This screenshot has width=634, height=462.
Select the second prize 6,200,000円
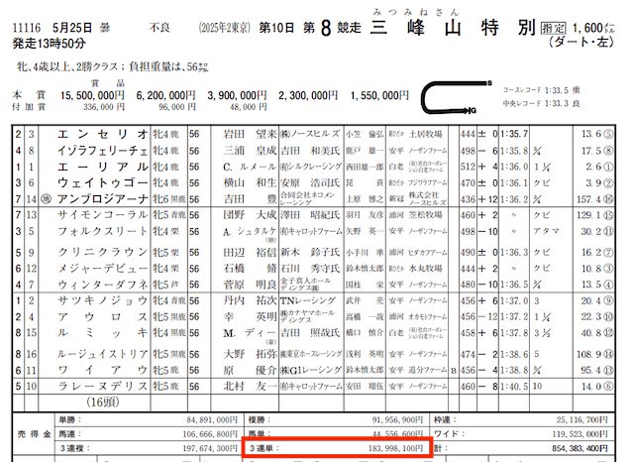(x=165, y=95)
